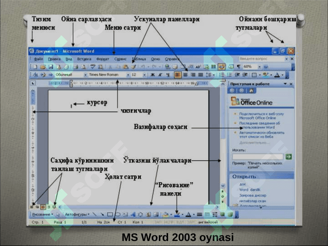The width and height of the screenshot is (328, 246).
Task: Open the Формат menu
Action: [x=102, y=59]
